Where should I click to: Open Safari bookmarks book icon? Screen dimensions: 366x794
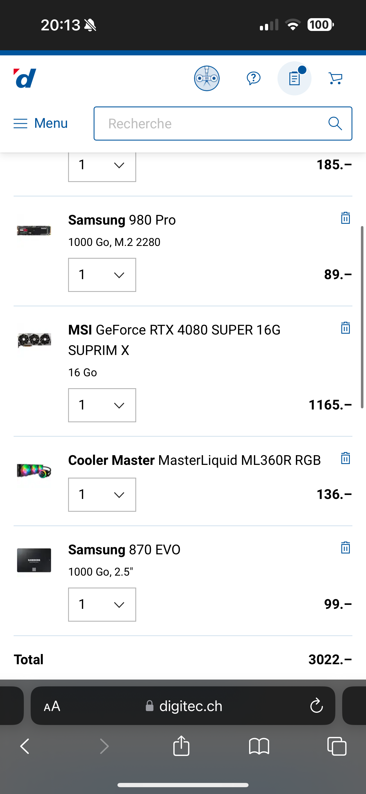coord(259,746)
